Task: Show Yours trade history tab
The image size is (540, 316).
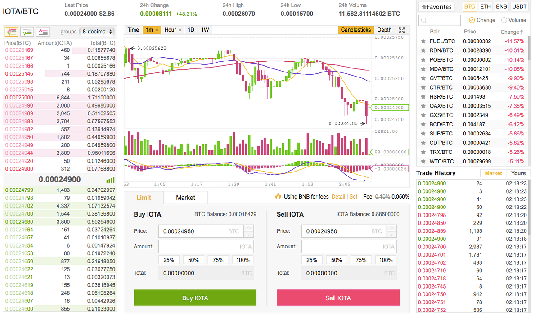Action: (x=518, y=173)
